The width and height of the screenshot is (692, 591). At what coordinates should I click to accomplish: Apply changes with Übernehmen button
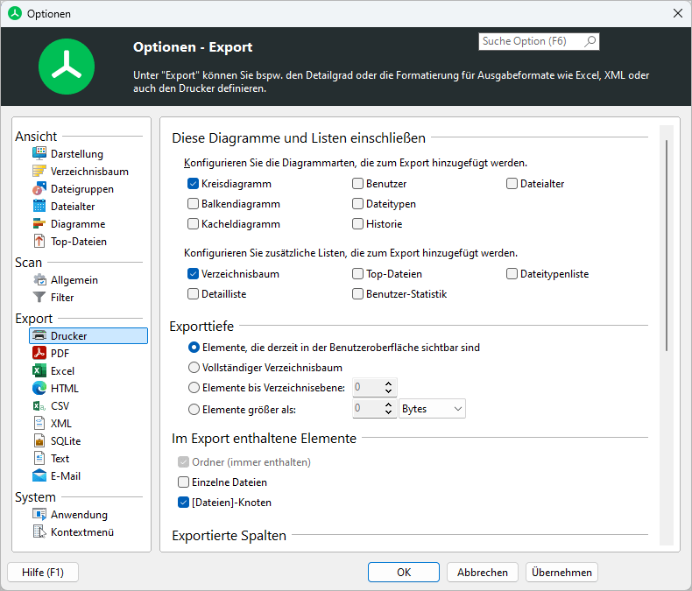pyautogui.click(x=561, y=572)
